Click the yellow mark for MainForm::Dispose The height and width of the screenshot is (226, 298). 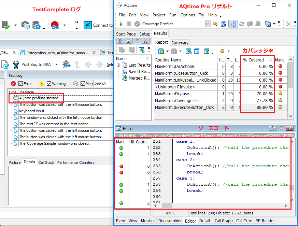[x=280, y=94]
